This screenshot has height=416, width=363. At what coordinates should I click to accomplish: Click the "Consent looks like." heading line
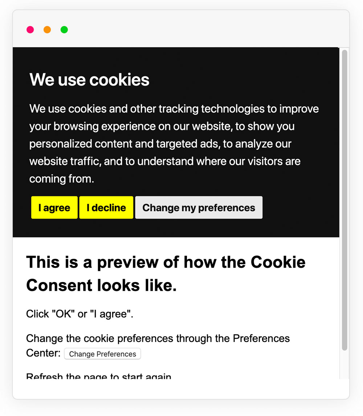click(101, 286)
